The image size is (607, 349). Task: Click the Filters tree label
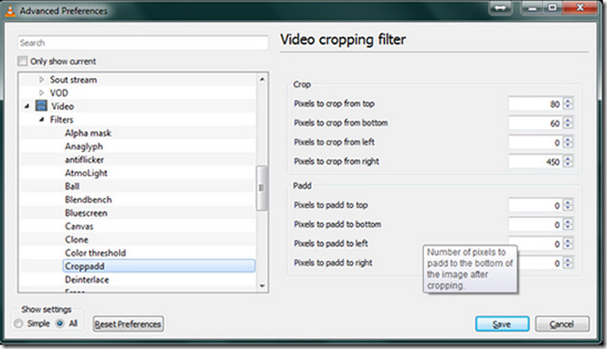[62, 120]
